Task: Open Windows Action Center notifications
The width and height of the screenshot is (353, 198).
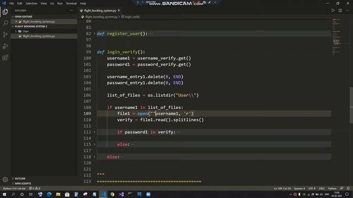Action: pos(347,194)
